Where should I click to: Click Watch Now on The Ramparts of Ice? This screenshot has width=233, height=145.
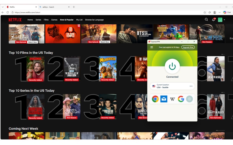[x=105, y=42]
